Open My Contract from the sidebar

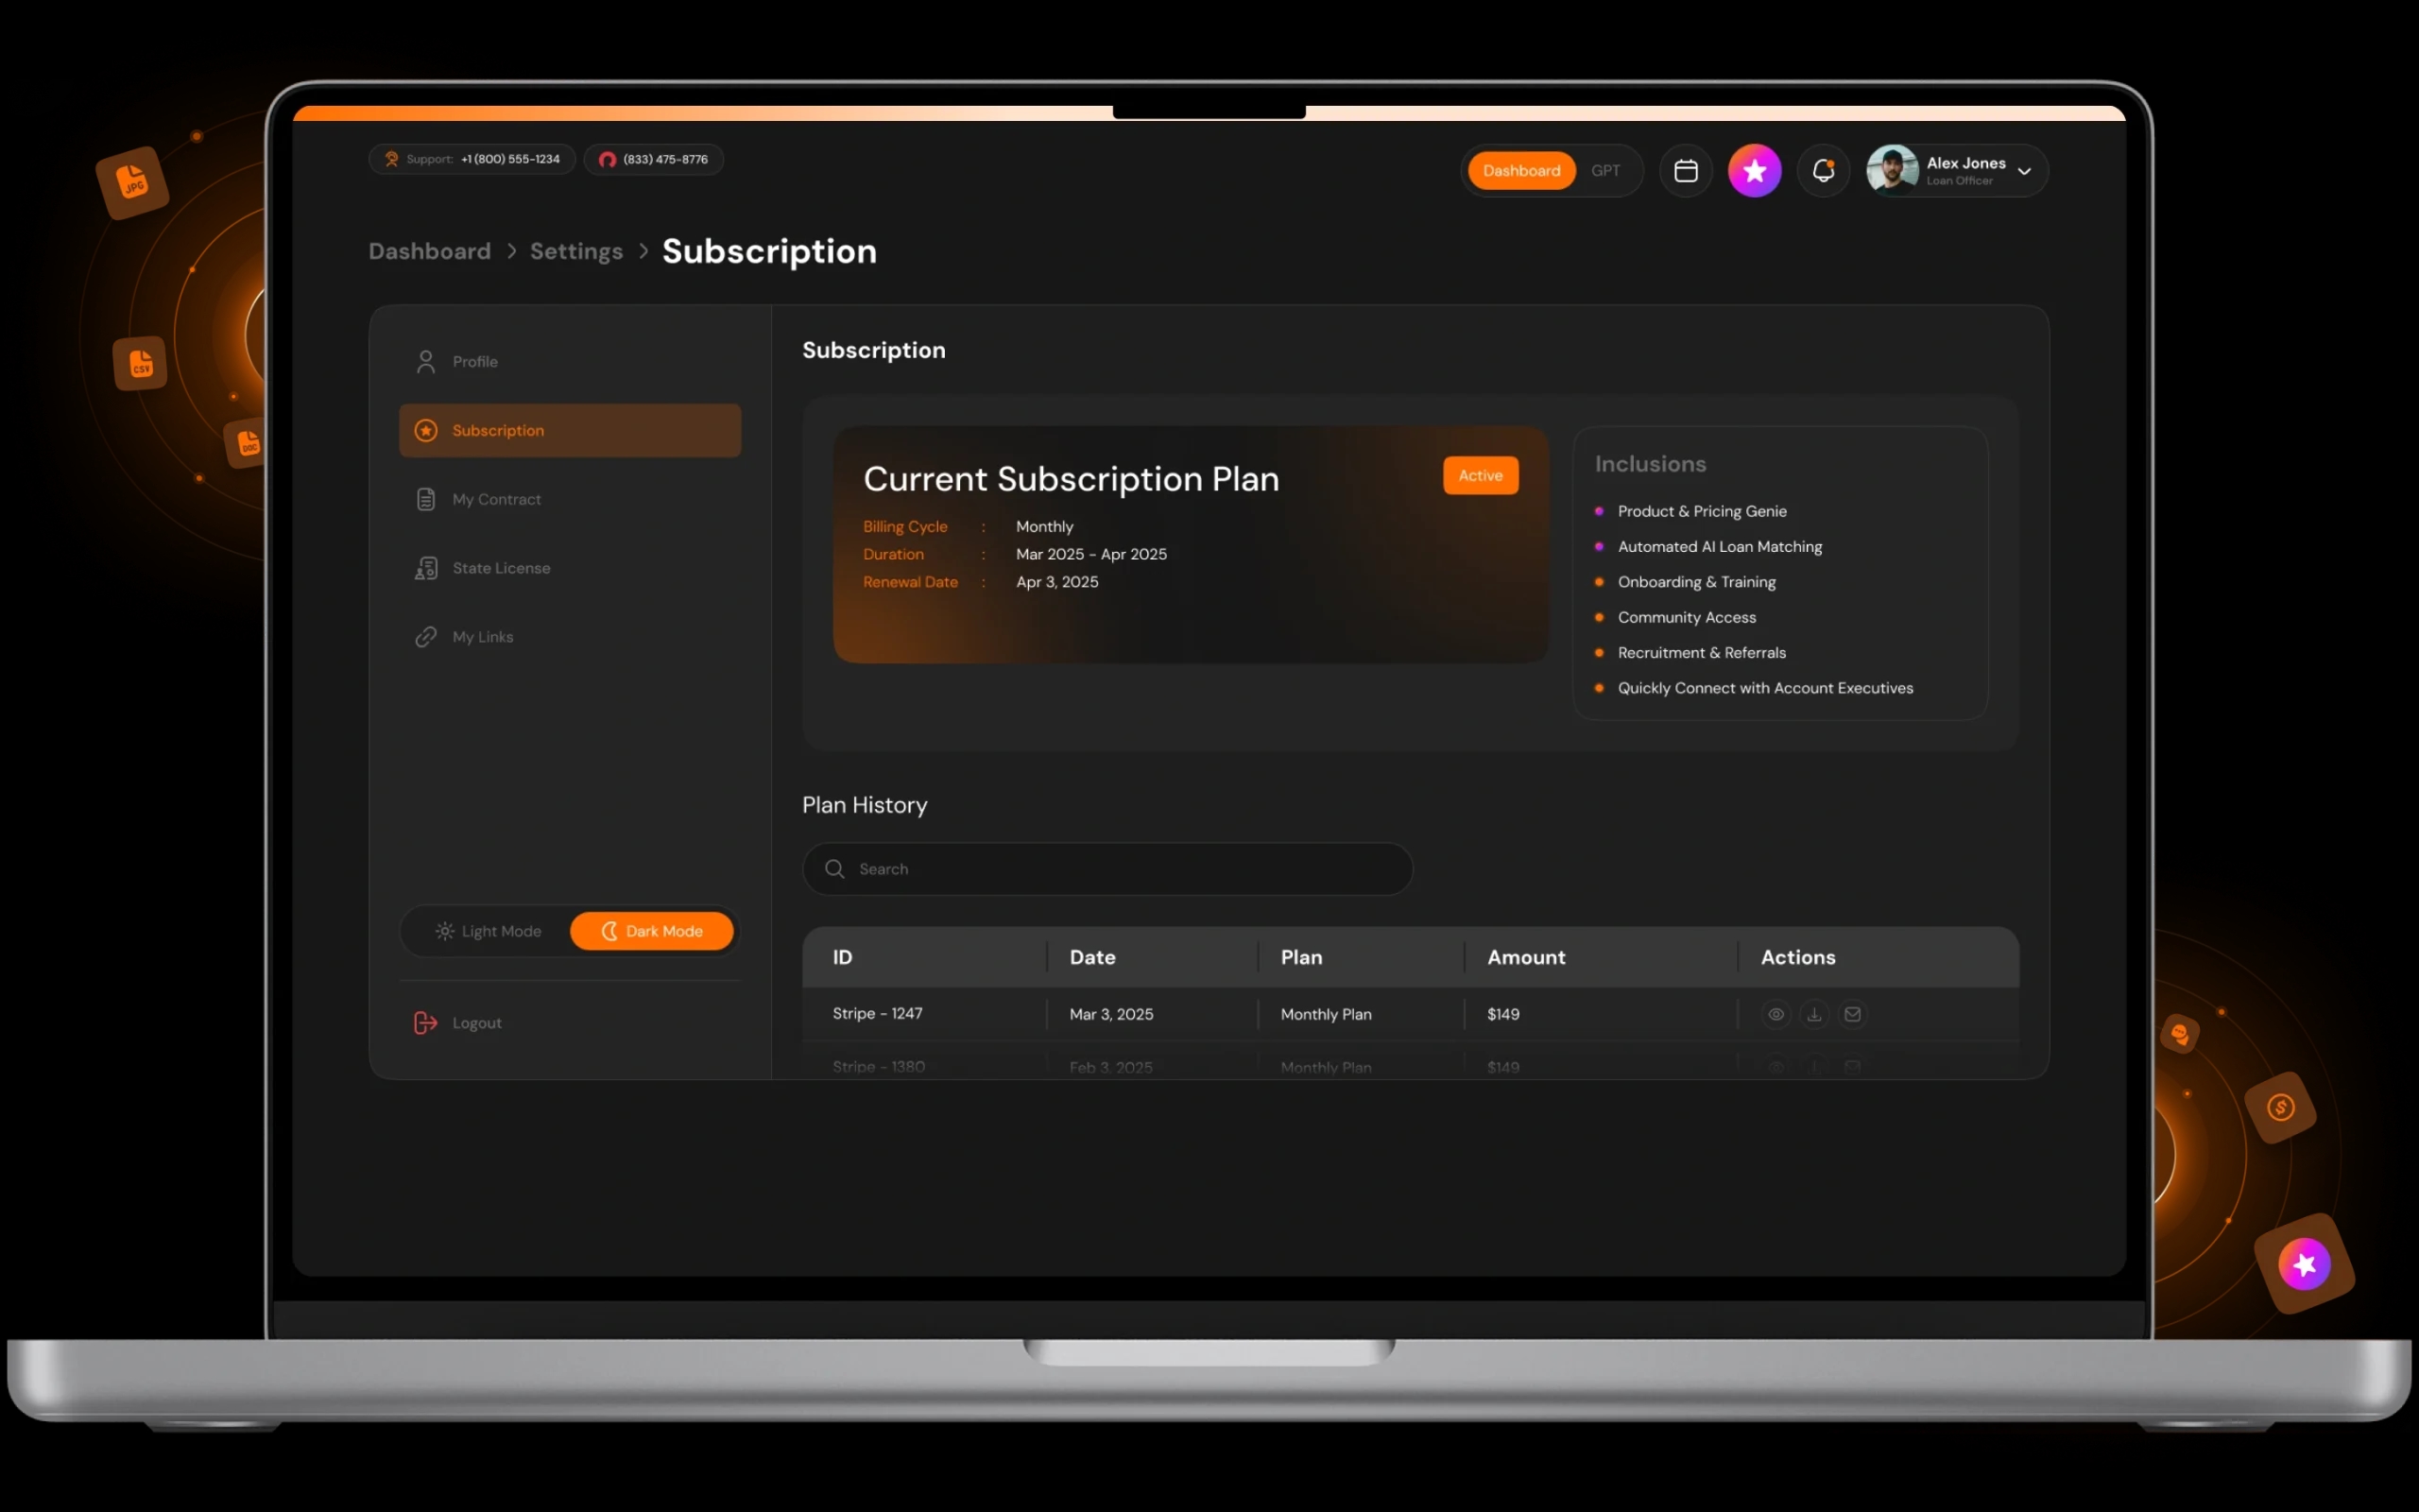pos(497,499)
